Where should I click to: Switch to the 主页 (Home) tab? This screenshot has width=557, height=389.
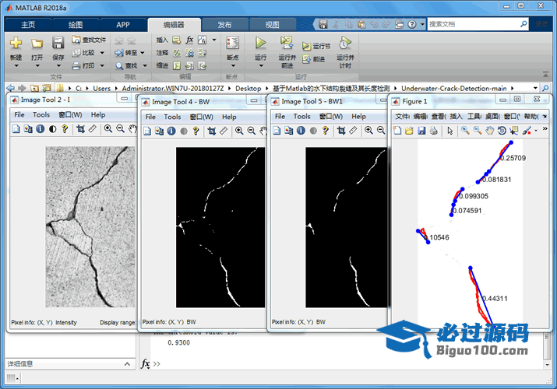click(28, 25)
